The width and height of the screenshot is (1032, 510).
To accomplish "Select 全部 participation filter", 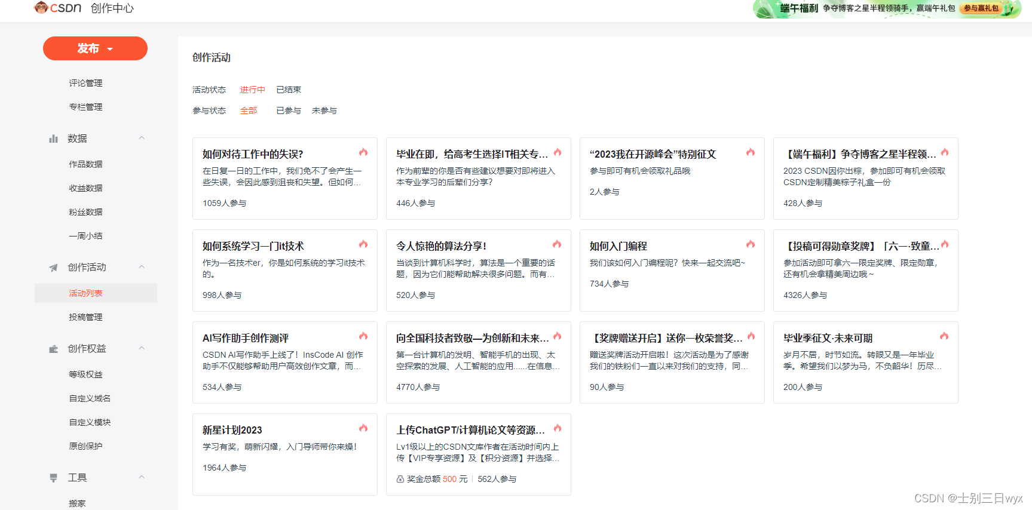I will pos(249,110).
